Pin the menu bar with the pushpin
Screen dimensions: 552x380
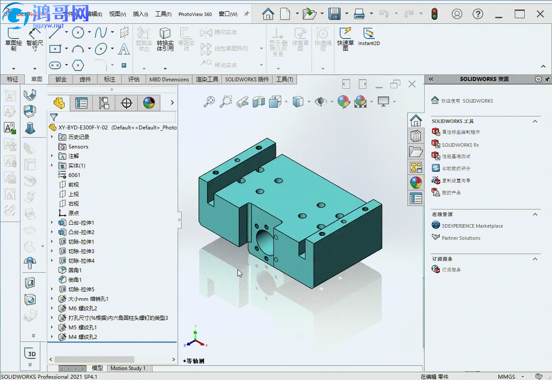247,14
